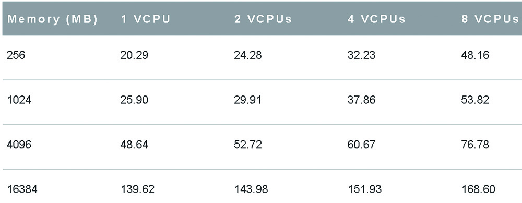Viewport: 522px width, 203px height.
Task: Click the 2 VCPUs column header
Action: (x=263, y=19)
